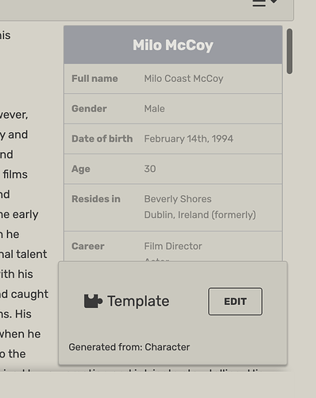Click the Age row label
The image size is (316, 398).
click(81, 169)
